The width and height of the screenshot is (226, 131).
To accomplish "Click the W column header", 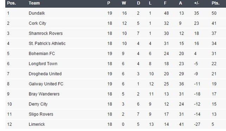I will pyautogui.click(x=124, y=3).
